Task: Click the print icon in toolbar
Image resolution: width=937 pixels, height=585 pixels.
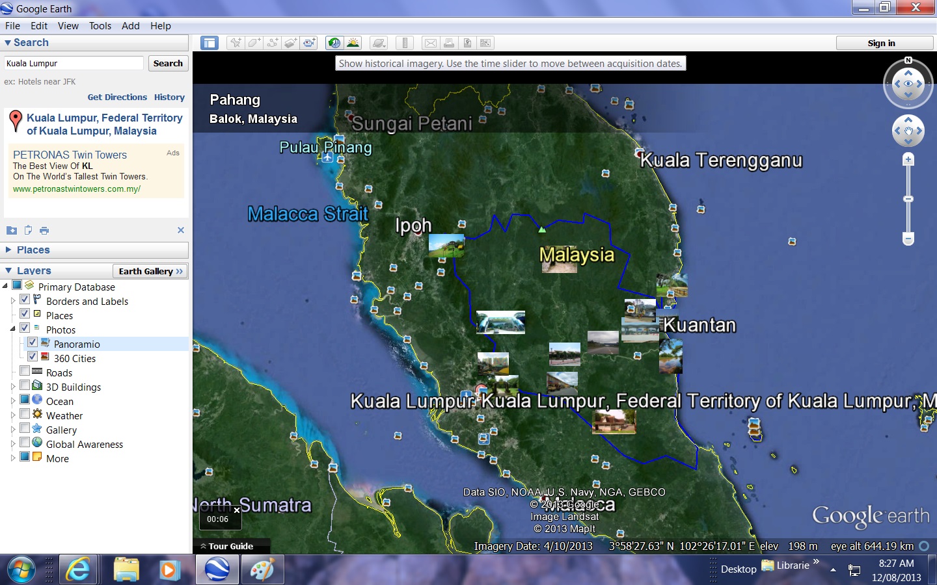Action: (x=449, y=43)
